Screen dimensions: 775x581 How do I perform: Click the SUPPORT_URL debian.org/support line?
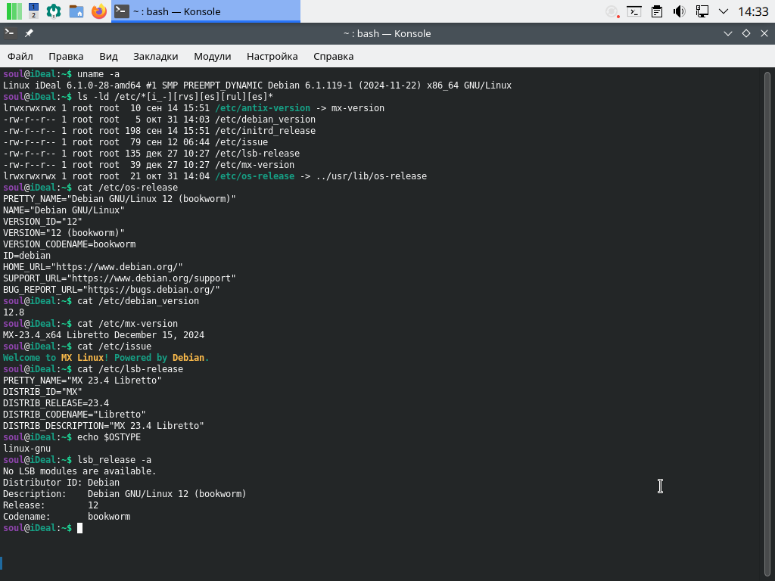(120, 278)
